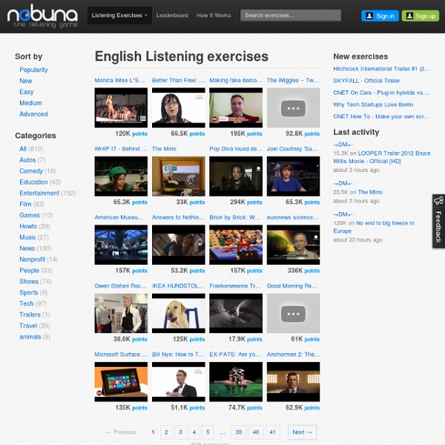Viewport: 445px width, 445px height.
Task: Open the WHIP IT Behind thumbnail
Action: (x=121, y=177)
